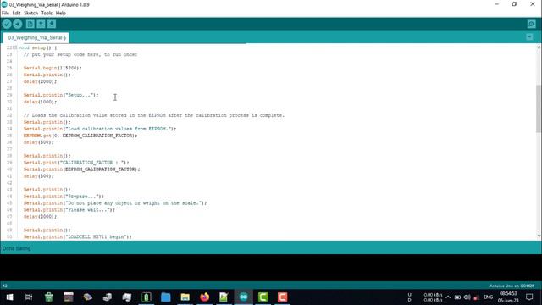Open the File Explorer taskbar icon
The width and height of the screenshot is (542, 305).
pyautogui.click(x=185, y=297)
